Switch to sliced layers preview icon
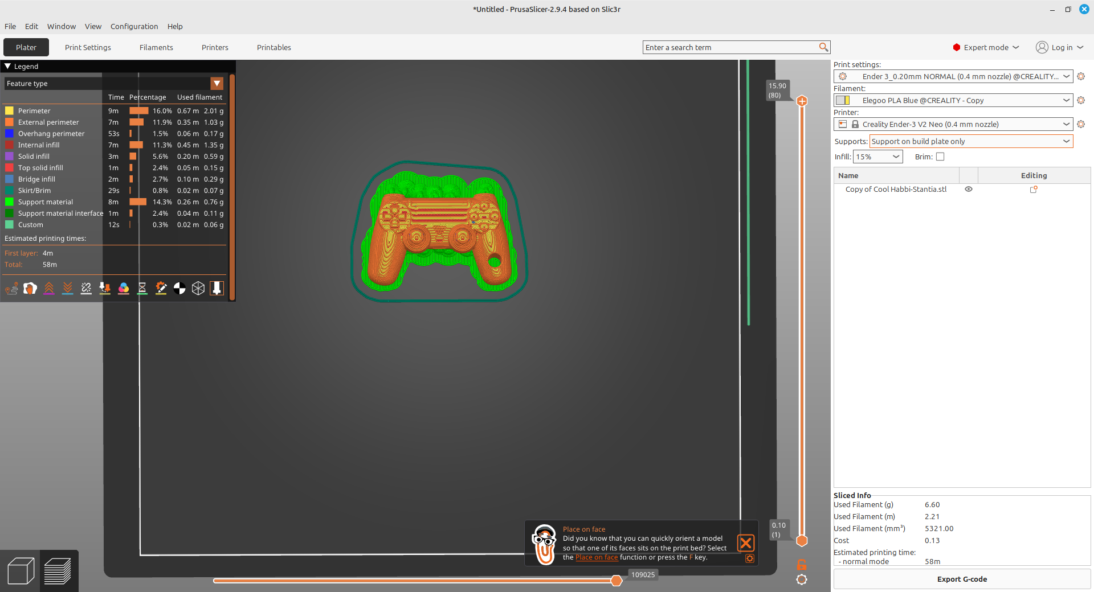 (x=58, y=571)
